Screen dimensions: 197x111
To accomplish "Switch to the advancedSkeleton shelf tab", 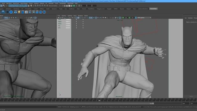I will tap(143, 9).
